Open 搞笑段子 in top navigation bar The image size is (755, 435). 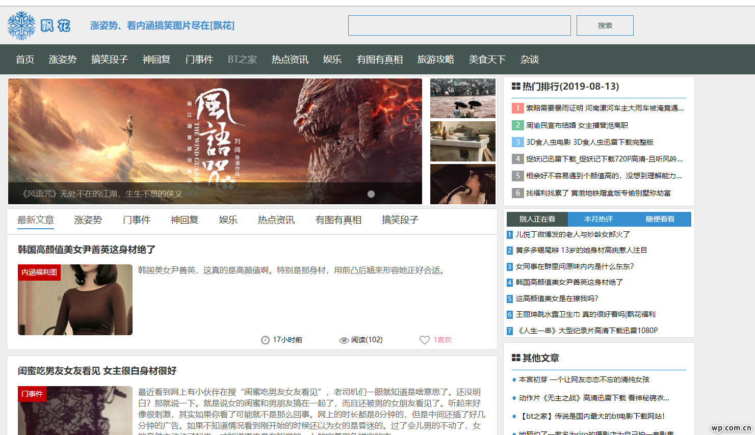pyautogui.click(x=109, y=60)
